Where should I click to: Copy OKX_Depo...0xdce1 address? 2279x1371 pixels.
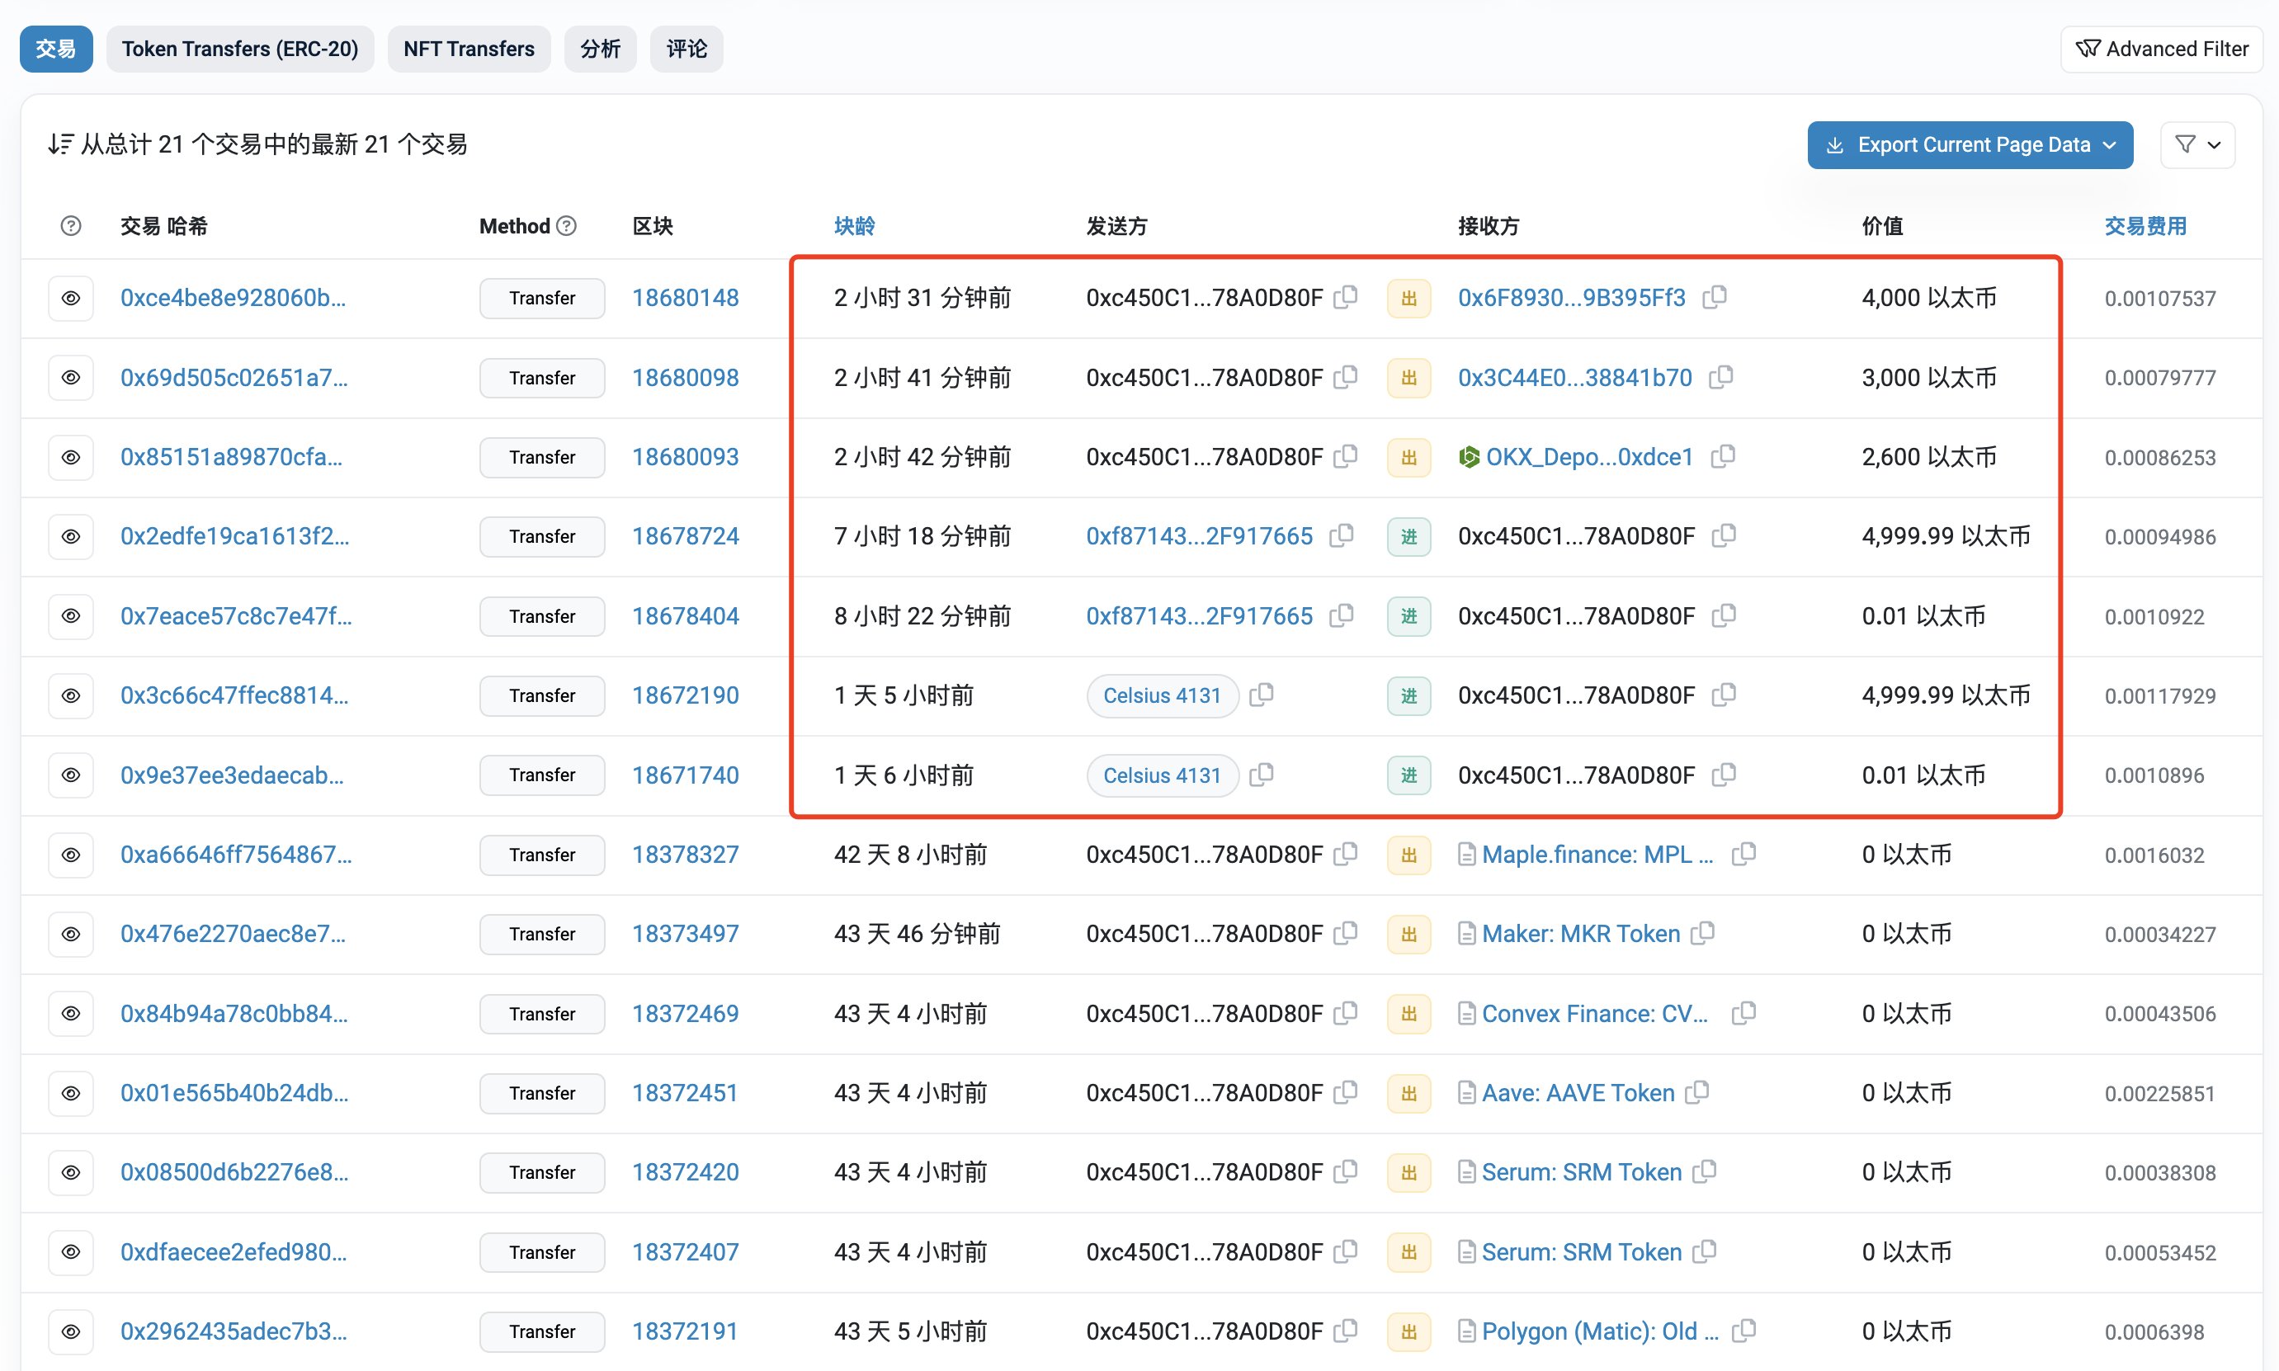(1723, 456)
